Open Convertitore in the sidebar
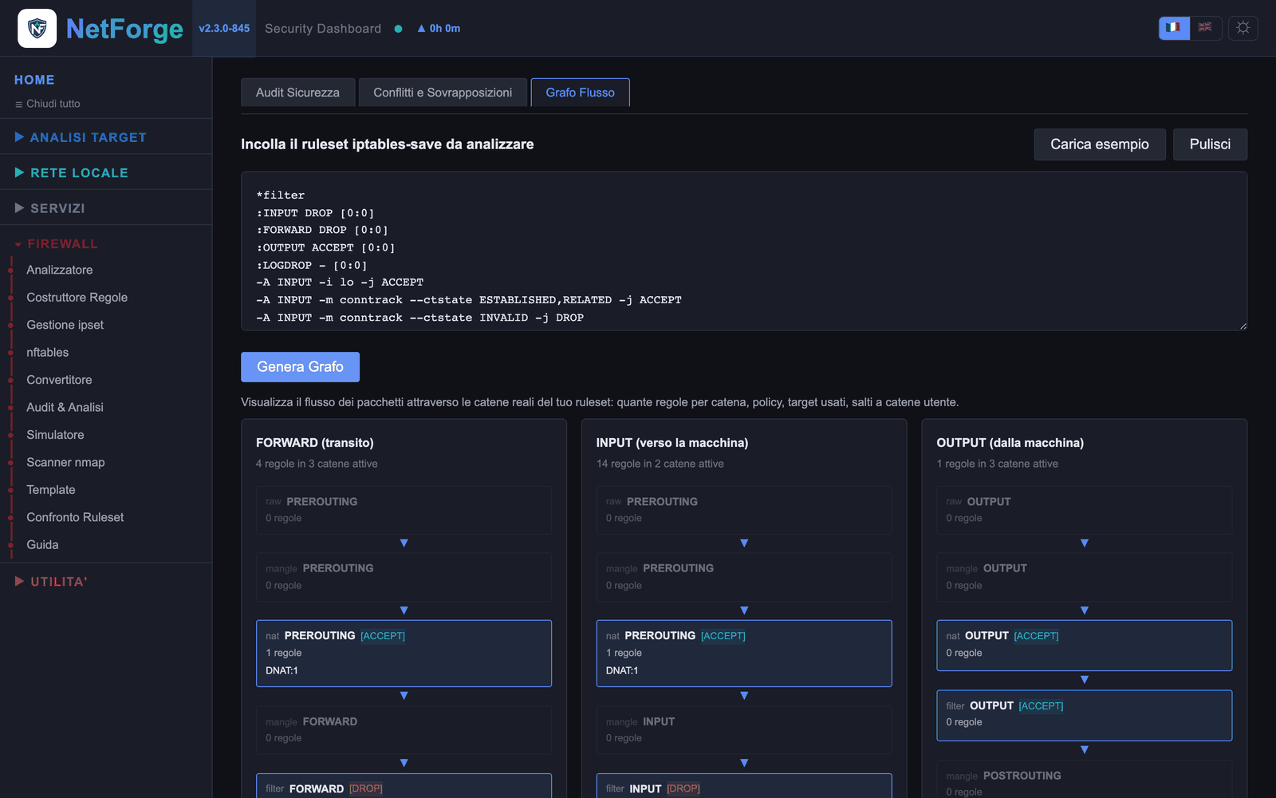 59,380
